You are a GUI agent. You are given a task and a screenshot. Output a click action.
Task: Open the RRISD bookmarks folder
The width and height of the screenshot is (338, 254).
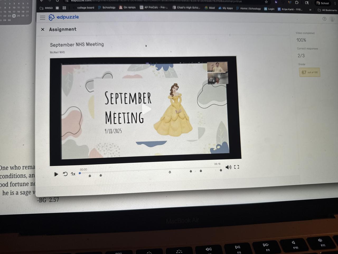pyautogui.click(x=46, y=8)
